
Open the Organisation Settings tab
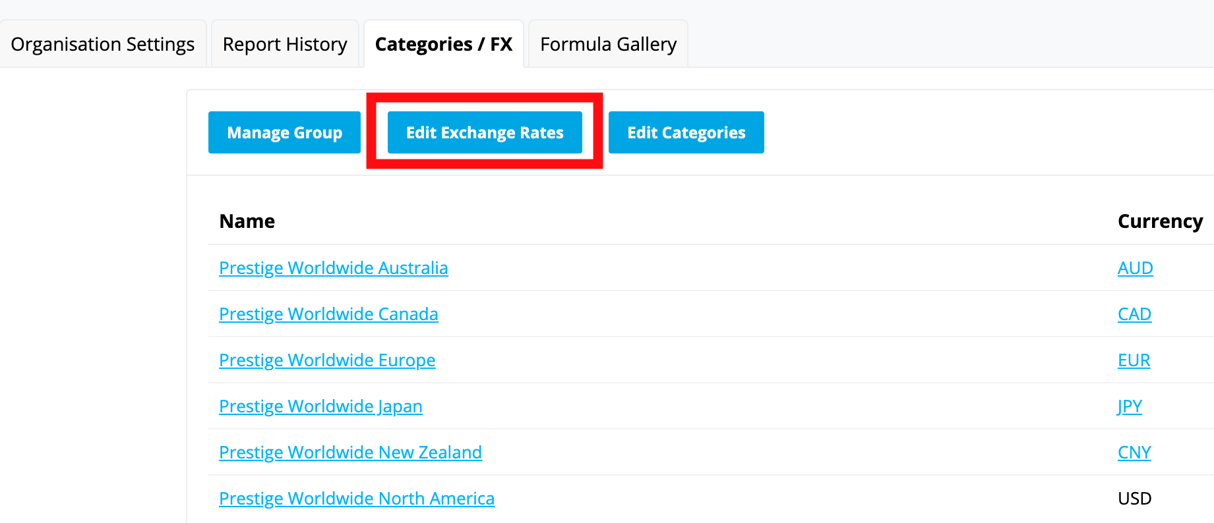pyautogui.click(x=103, y=44)
